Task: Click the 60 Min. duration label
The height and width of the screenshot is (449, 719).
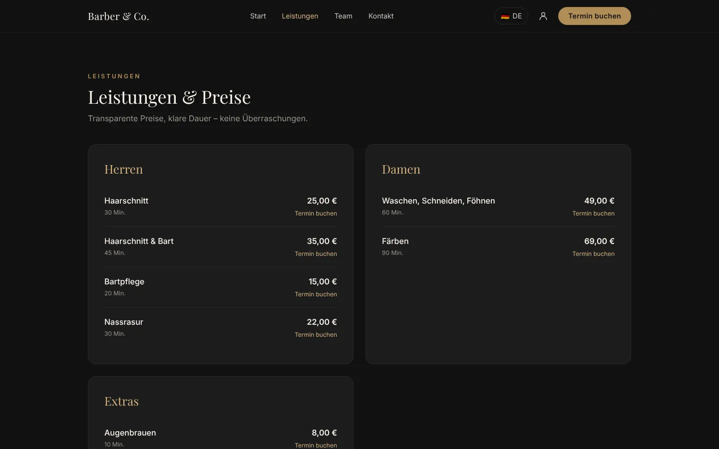Action: [392, 213]
